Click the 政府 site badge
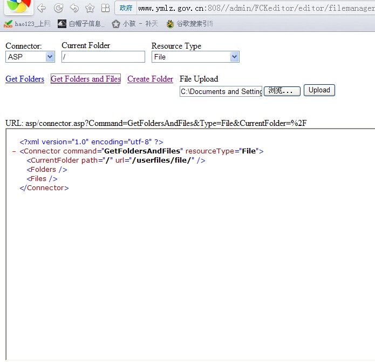This screenshot has width=375, height=362. coord(126,8)
